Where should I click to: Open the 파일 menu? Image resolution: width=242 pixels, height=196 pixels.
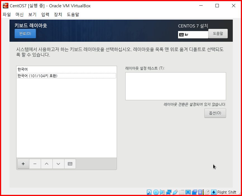[7, 15]
